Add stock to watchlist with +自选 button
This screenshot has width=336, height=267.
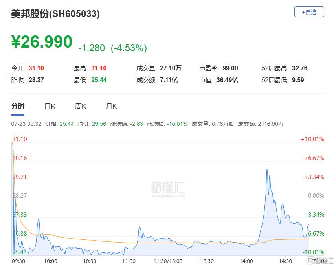click(309, 12)
